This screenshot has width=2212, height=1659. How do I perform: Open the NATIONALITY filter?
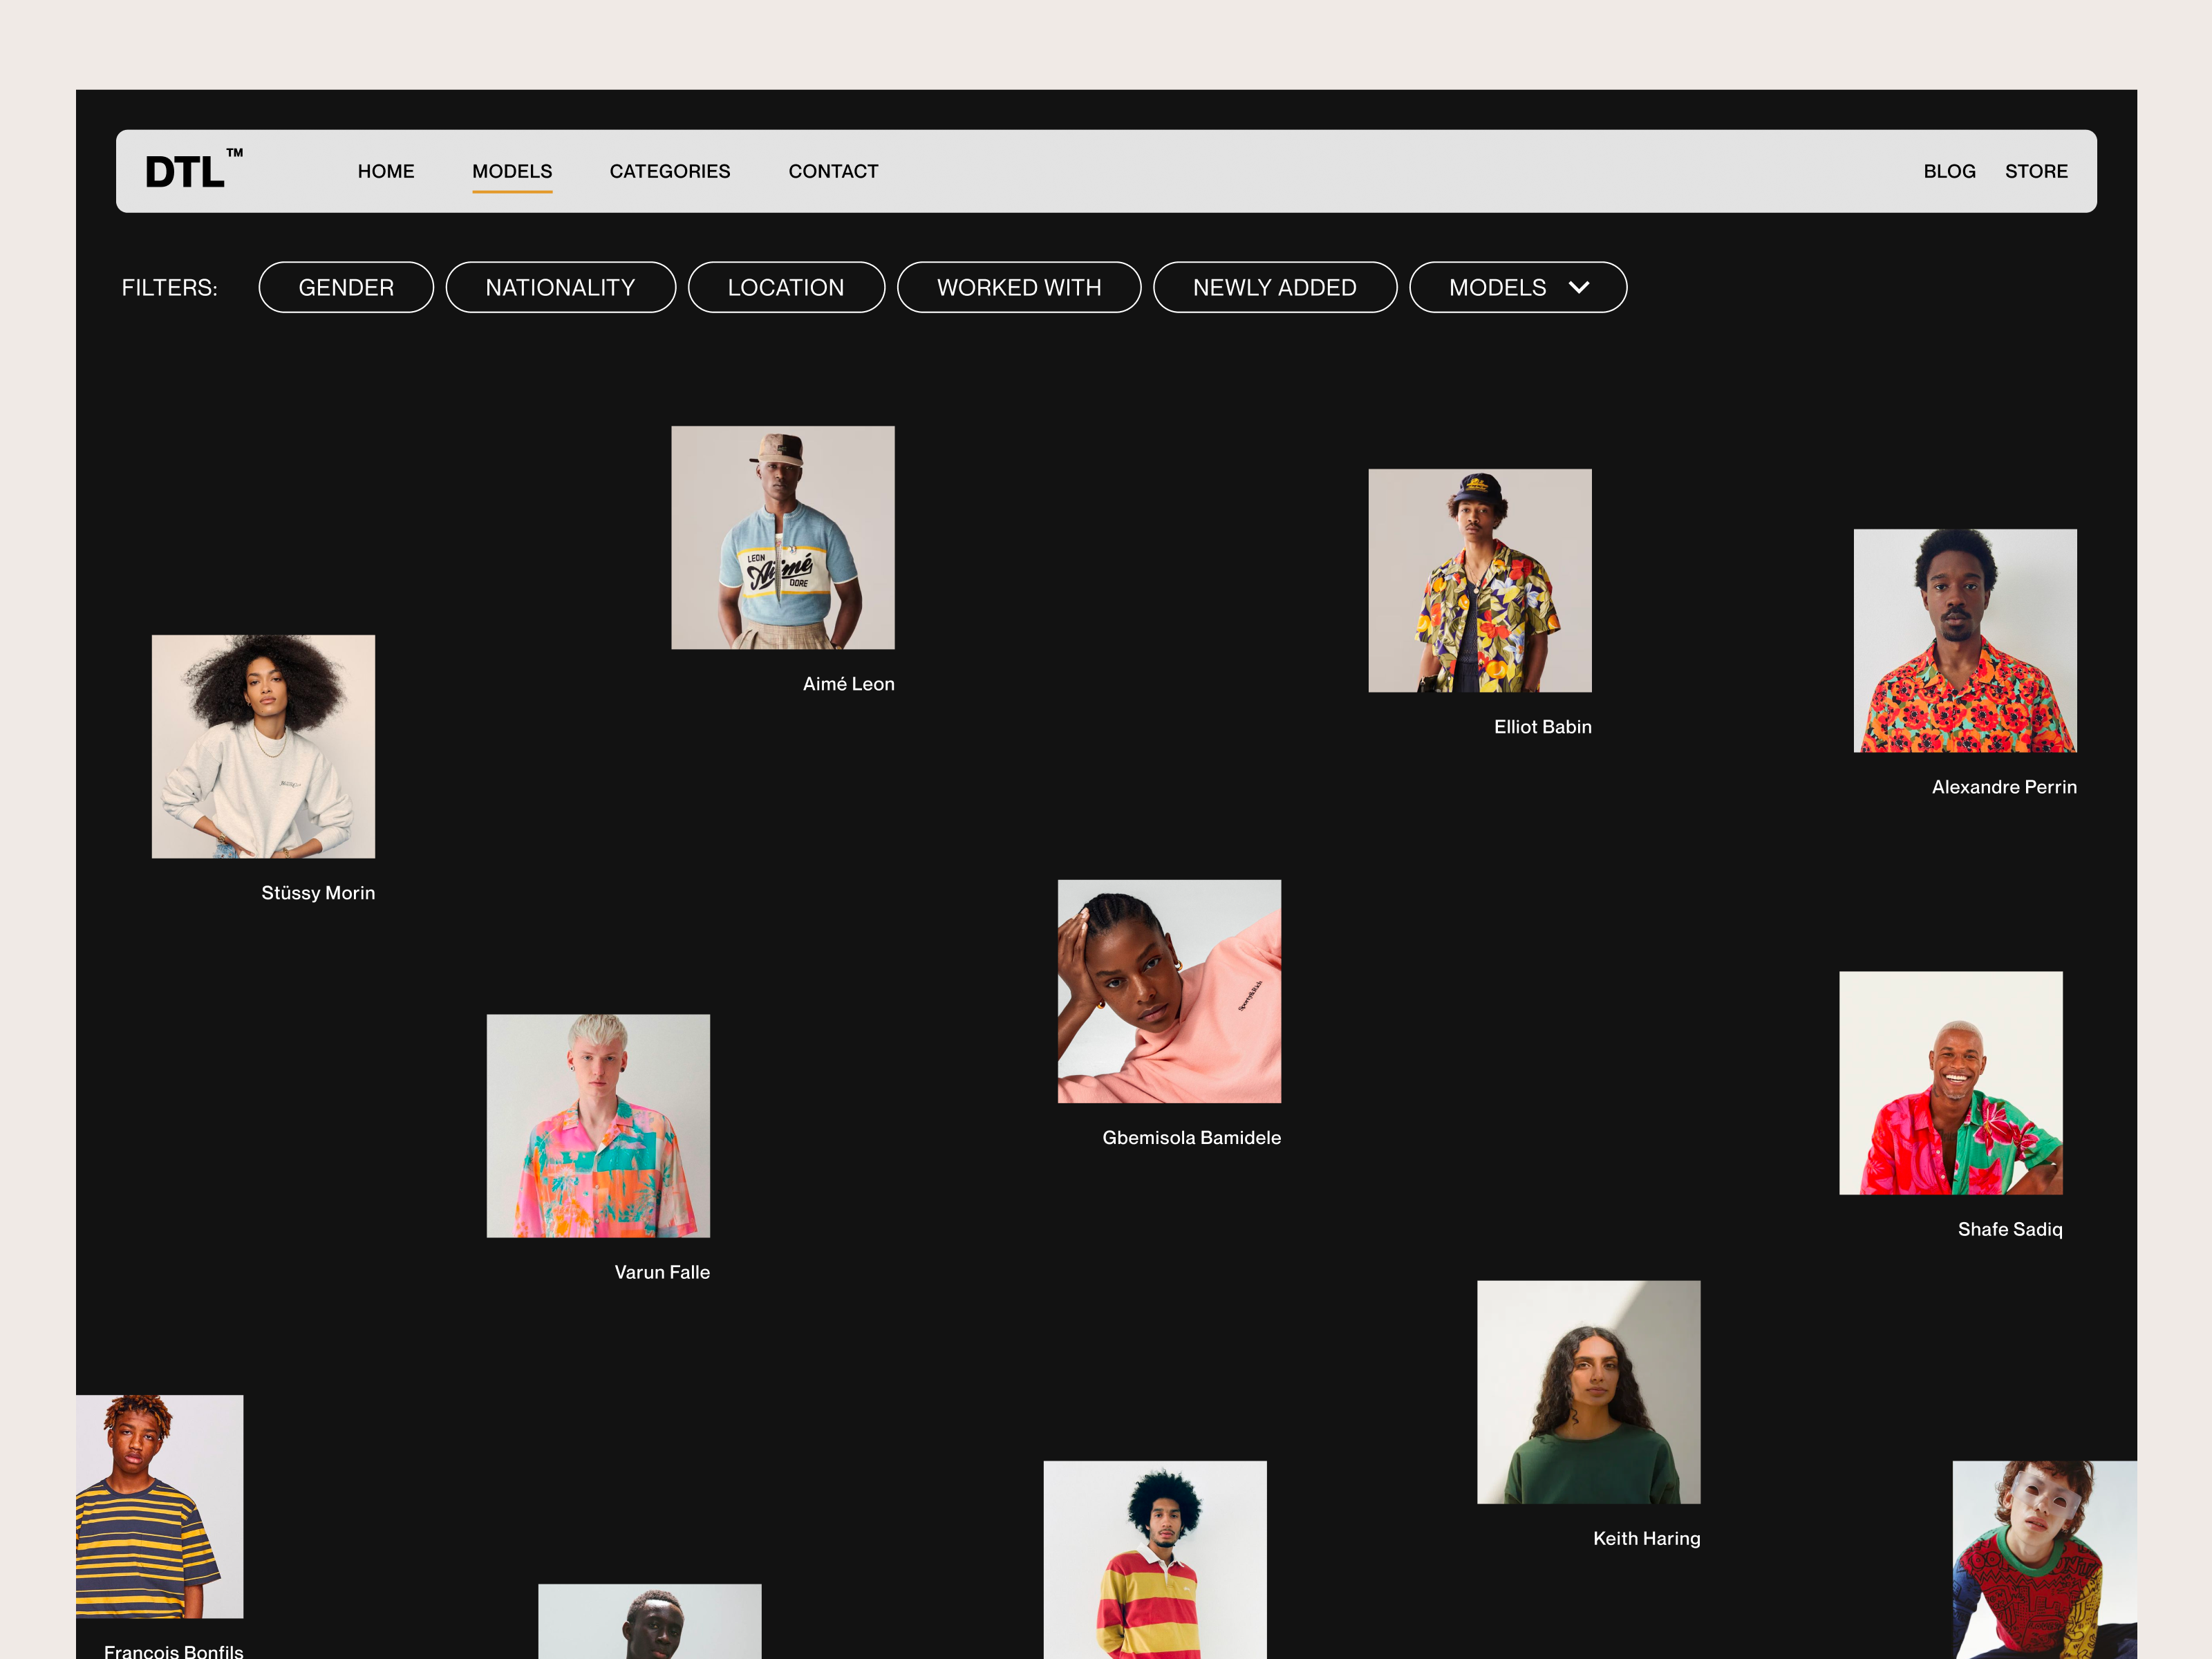560,287
